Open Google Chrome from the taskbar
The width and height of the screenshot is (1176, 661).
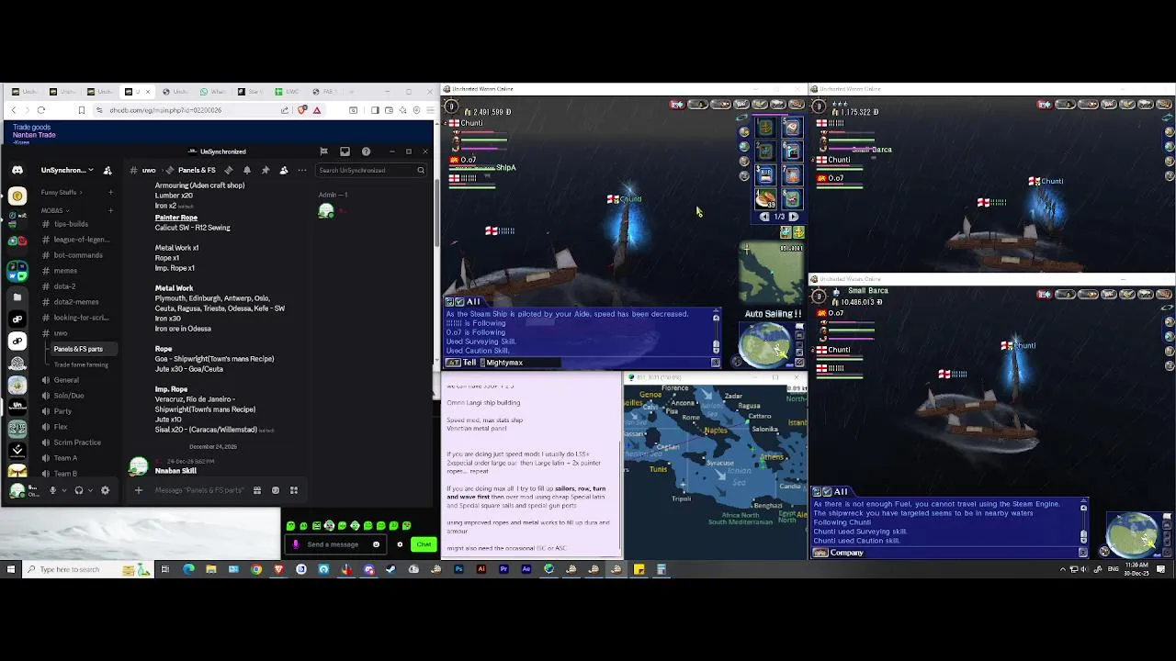point(256,569)
